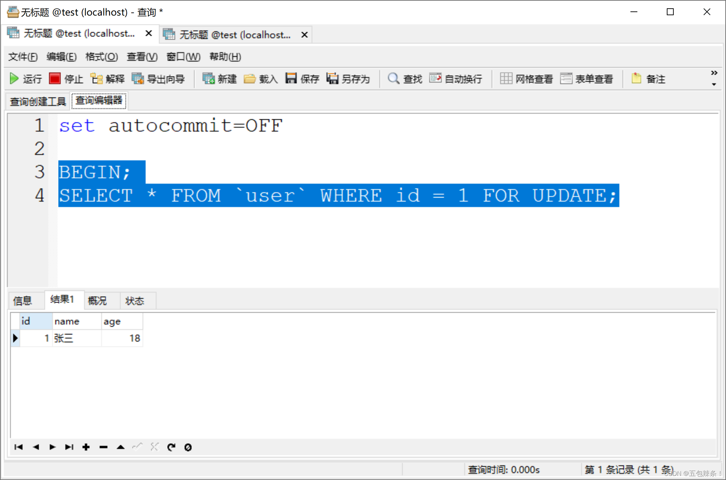Click the query time 0.000s status entry
This screenshot has height=480, width=726.
(504, 470)
